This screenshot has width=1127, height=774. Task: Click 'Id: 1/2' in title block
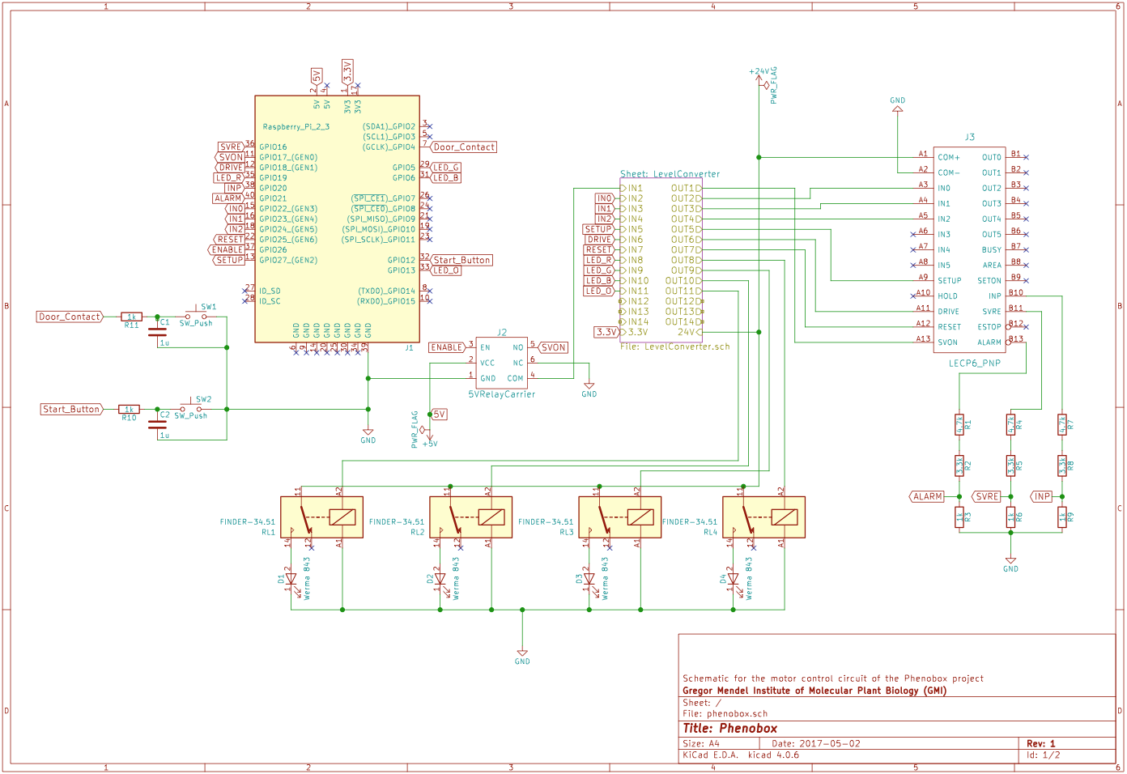click(1044, 755)
